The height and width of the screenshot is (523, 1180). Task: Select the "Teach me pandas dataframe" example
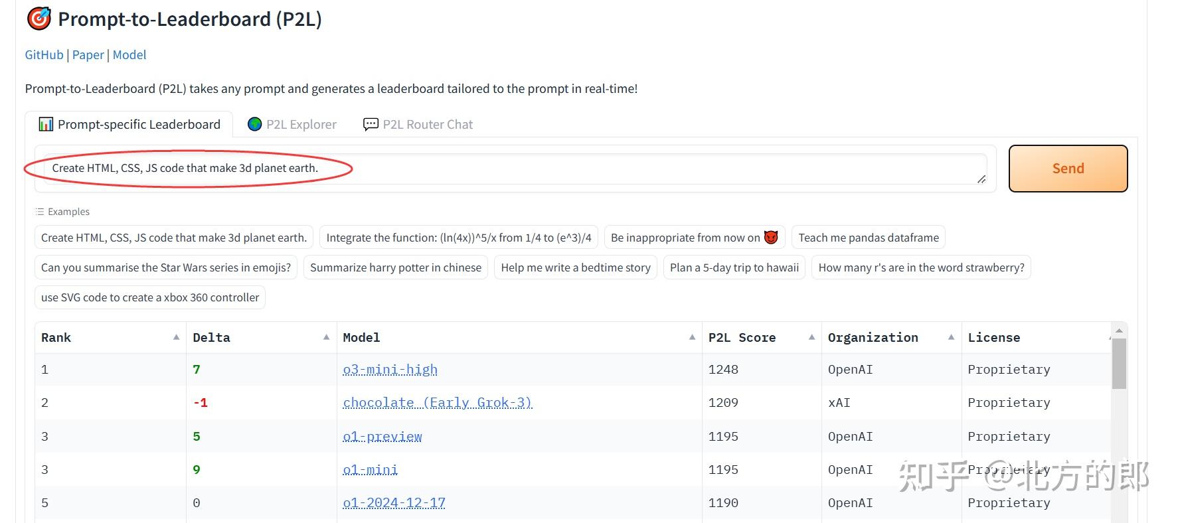[x=868, y=238]
